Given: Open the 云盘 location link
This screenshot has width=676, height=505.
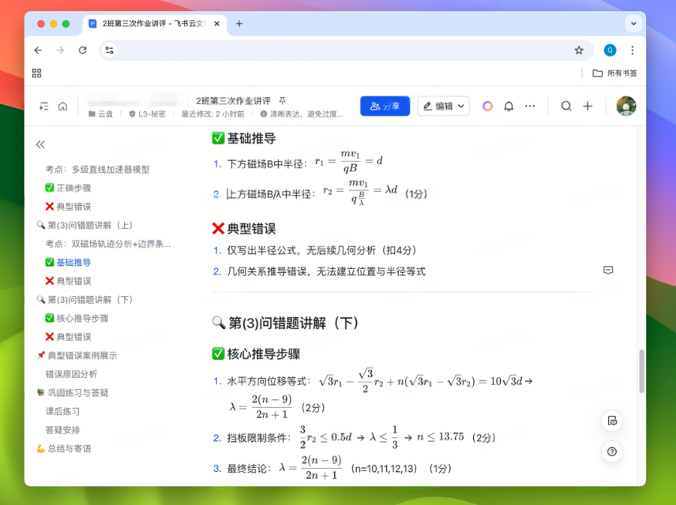Looking at the screenshot, I should tap(101, 114).
